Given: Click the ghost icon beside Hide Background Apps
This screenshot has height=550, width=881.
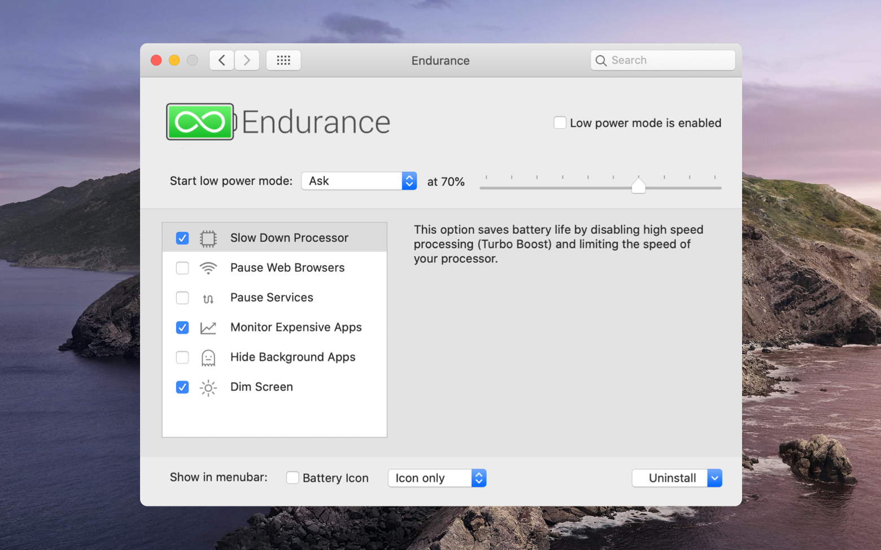Looking at the screenshot, I should pos(208,358).
